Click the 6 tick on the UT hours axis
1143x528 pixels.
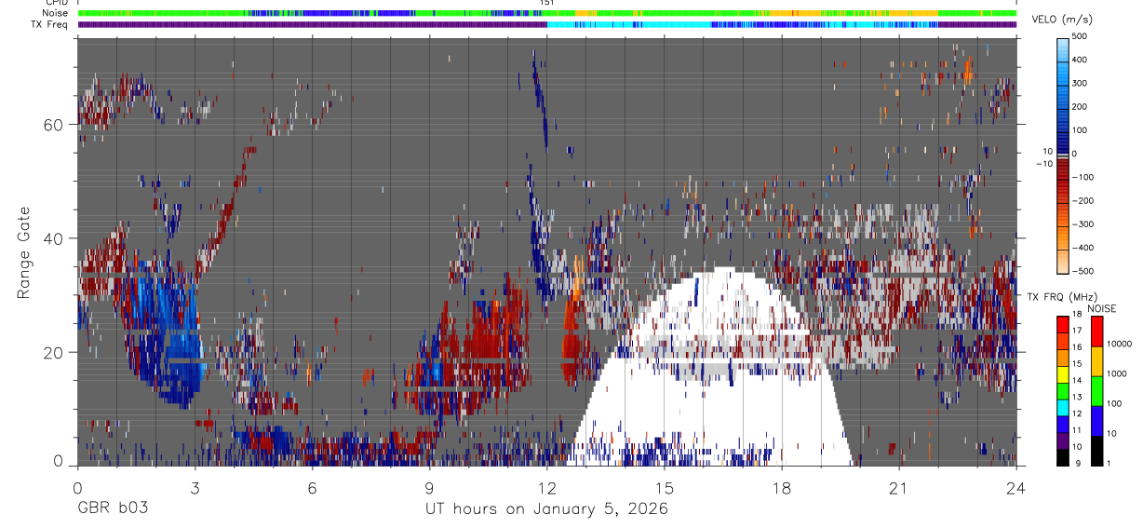[312, 488]
